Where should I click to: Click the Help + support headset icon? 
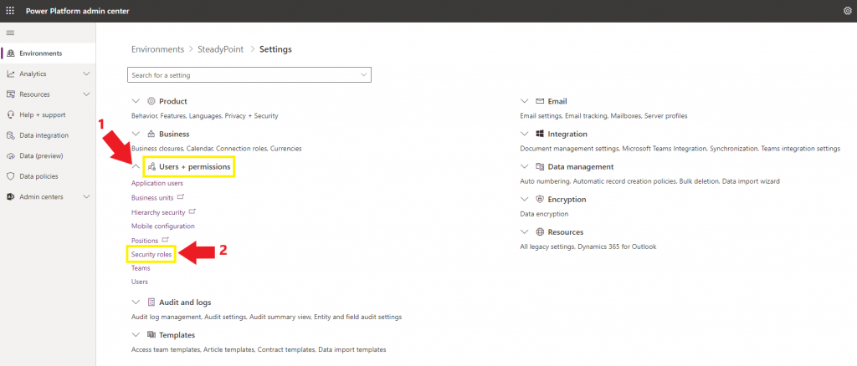10,115
